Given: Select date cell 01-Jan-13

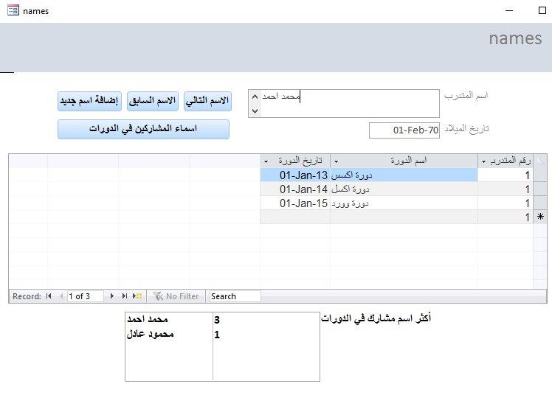Looking at the screenshot, I should click(295, 175).
